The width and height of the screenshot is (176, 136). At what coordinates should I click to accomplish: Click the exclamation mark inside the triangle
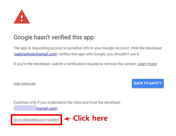coord(22,18)
